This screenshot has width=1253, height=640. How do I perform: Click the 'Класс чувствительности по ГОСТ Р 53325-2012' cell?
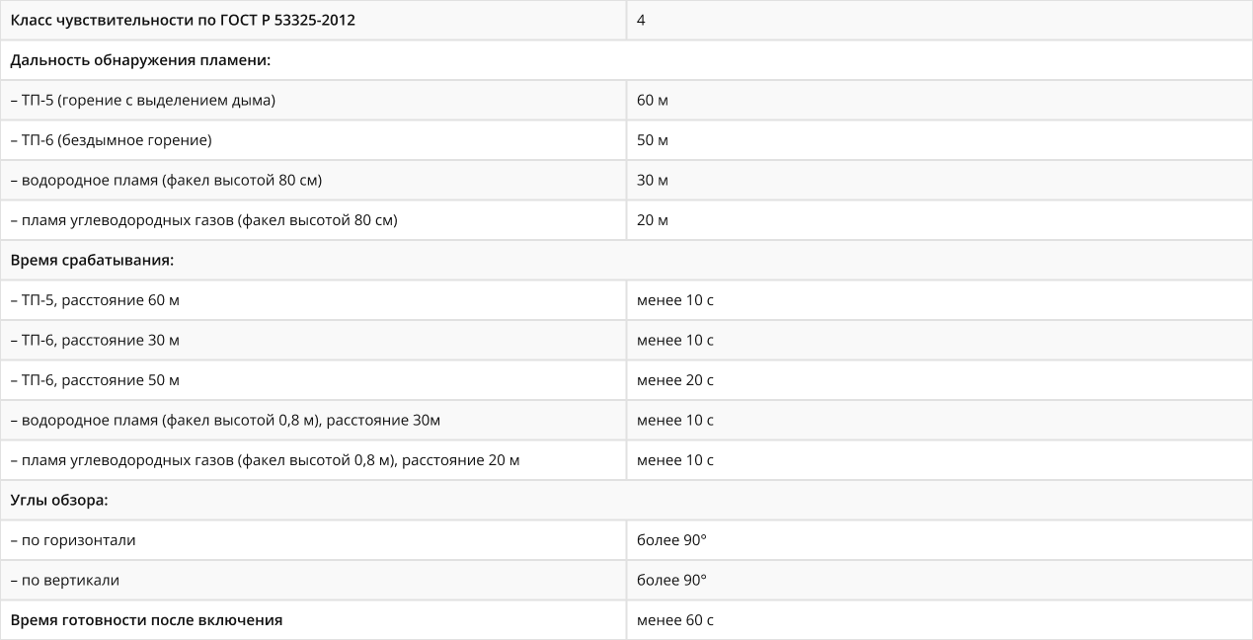point(313,20)
